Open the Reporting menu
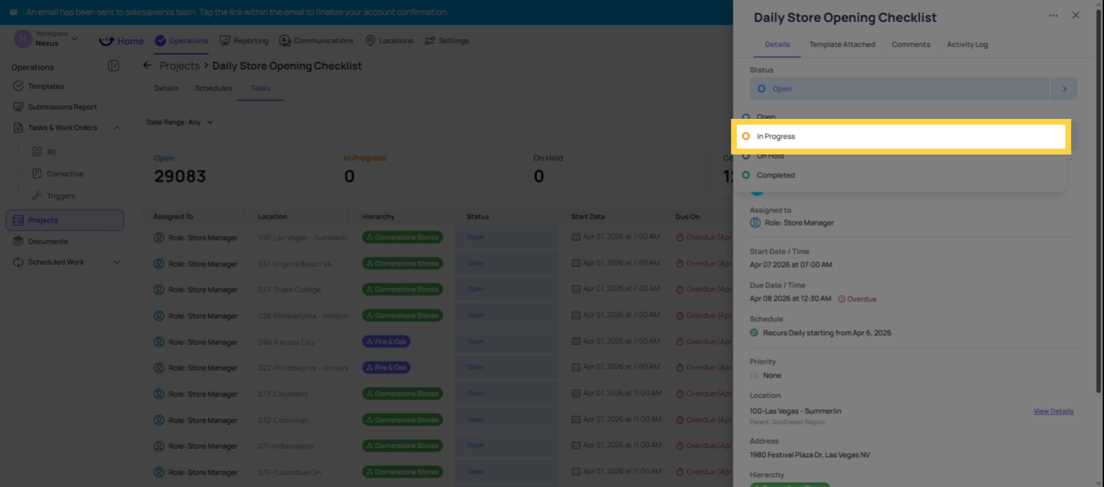 coord(244,41)
